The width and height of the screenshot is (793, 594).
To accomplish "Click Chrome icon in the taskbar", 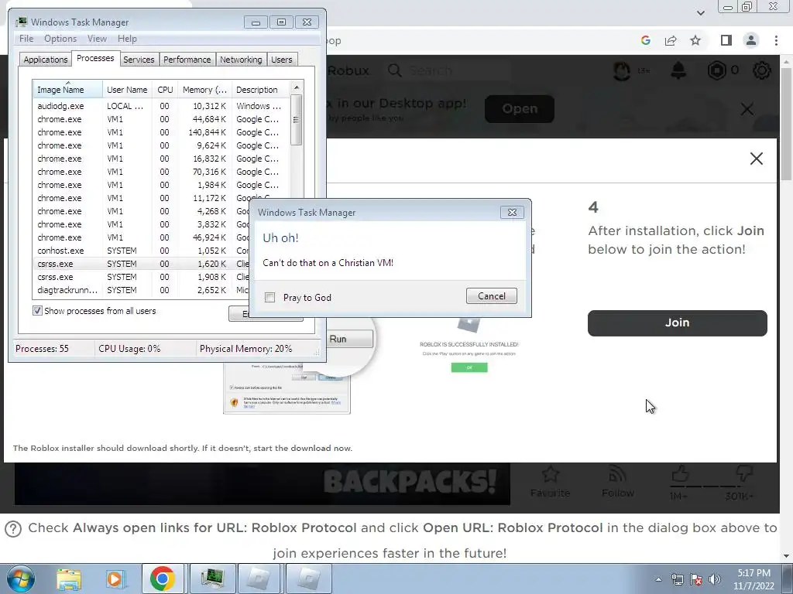I will tap(163, 579).
